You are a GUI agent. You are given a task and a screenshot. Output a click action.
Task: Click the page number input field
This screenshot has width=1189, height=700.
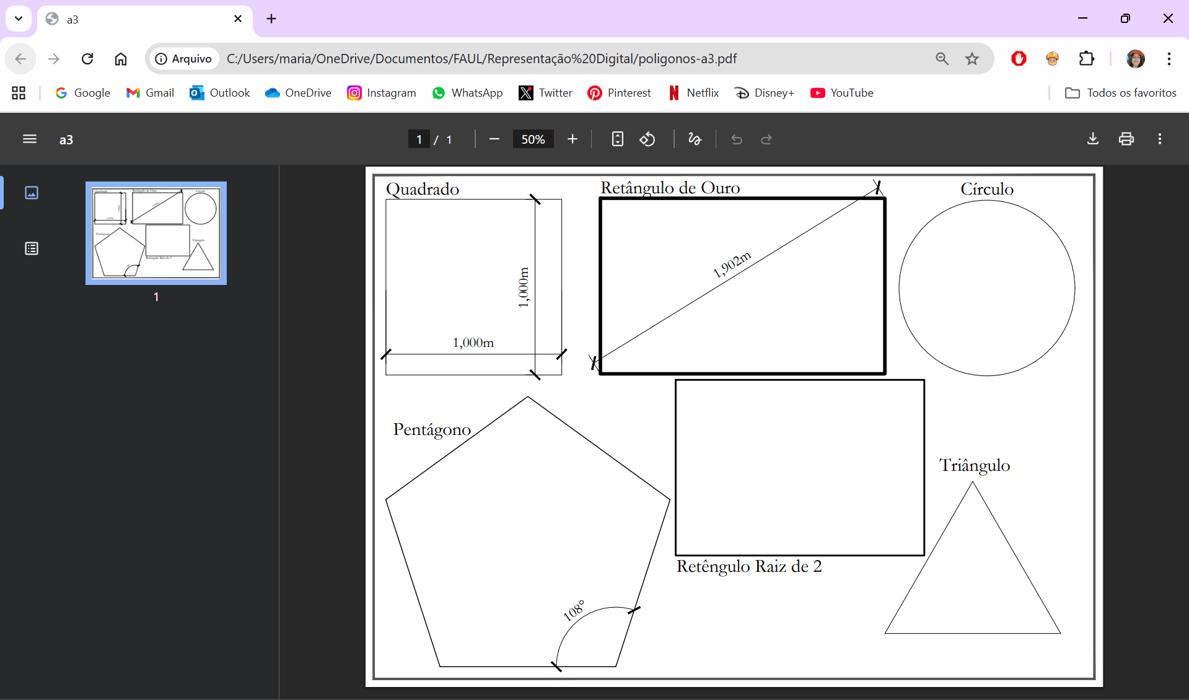tap(419, 139)
